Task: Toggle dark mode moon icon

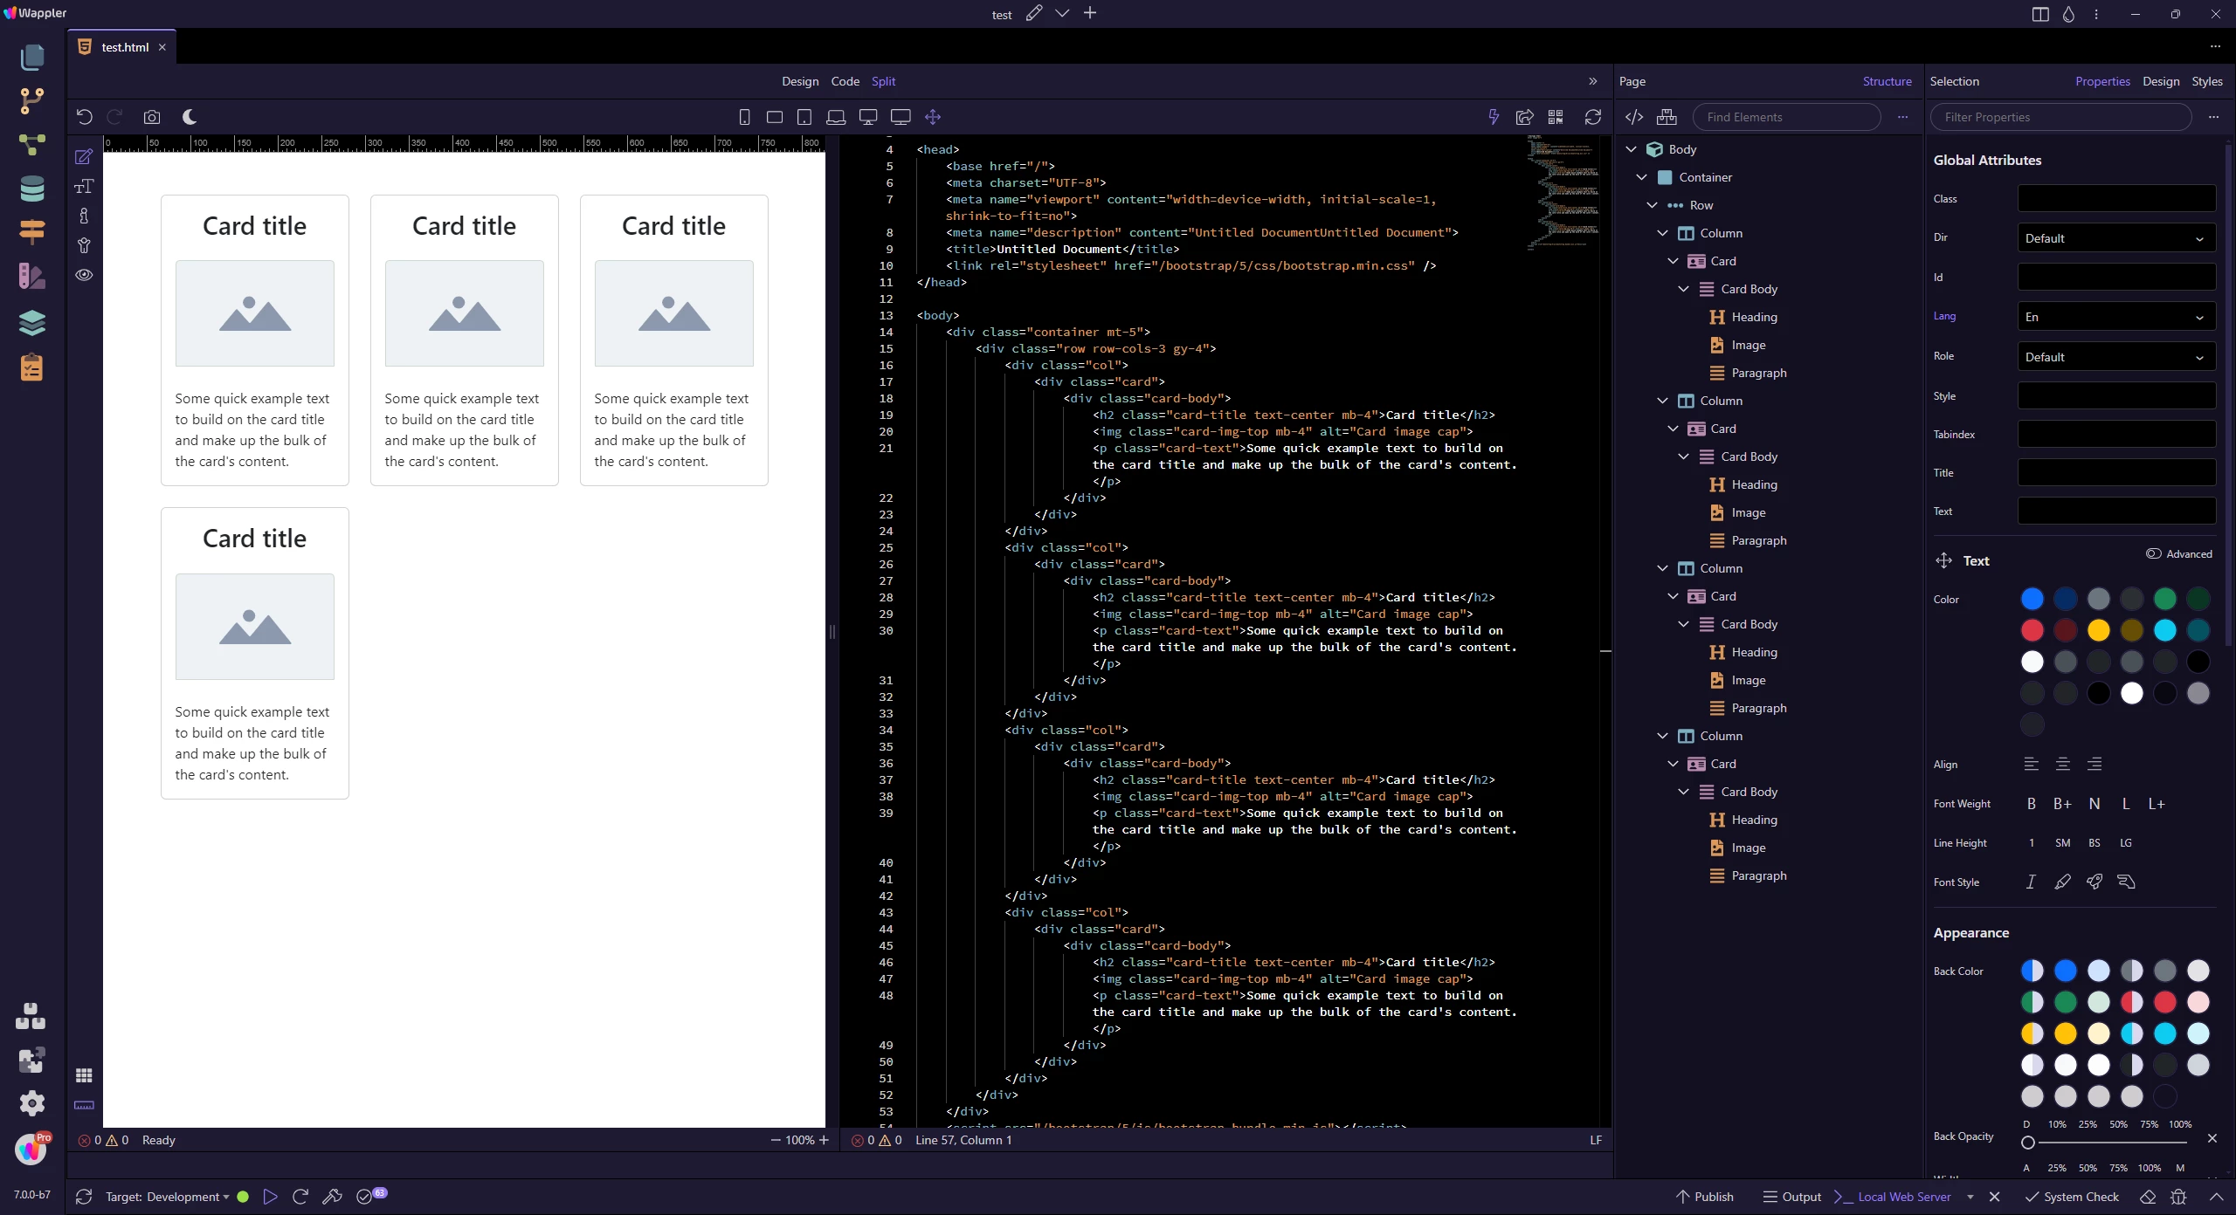Action: point(190,117)
